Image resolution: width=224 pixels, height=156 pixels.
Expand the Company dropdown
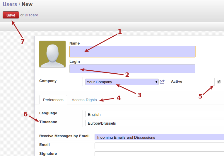point(122,82)
